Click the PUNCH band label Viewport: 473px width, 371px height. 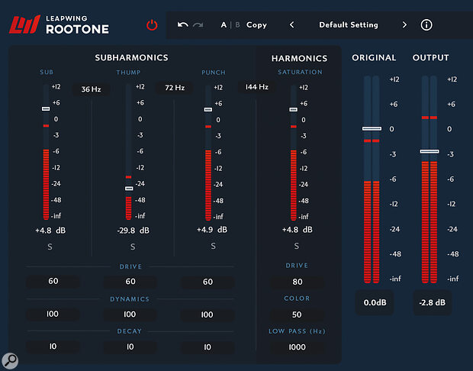(214, 73)
